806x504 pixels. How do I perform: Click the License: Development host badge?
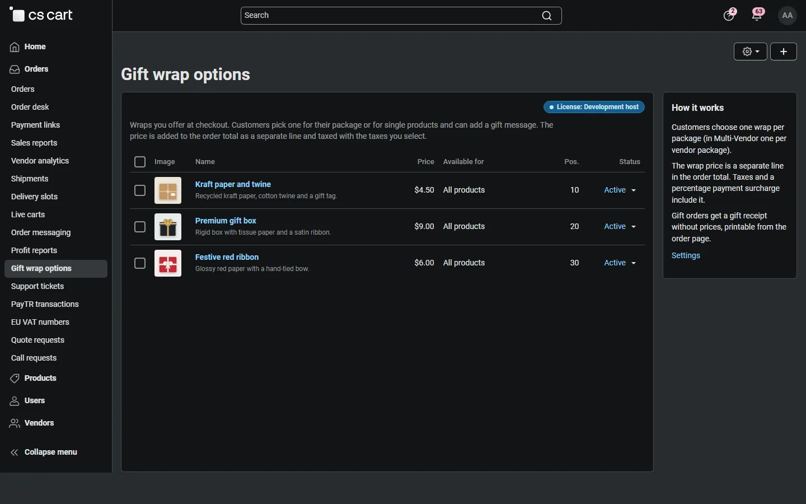click(594, 107)
